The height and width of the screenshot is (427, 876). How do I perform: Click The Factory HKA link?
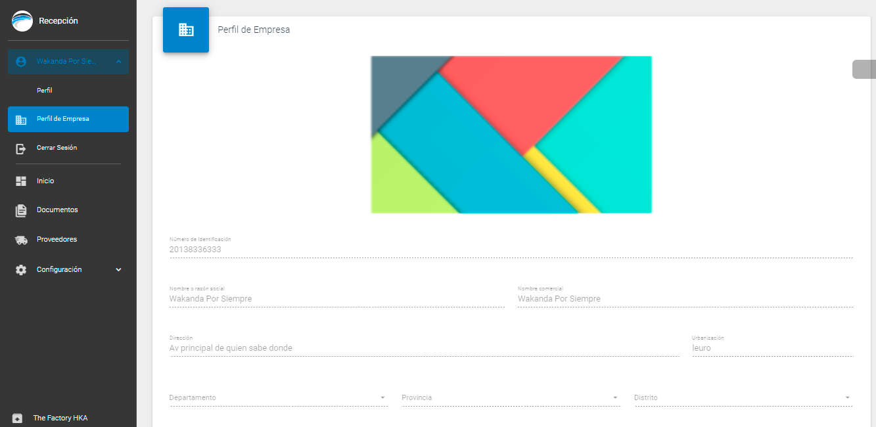click(60, 418)
